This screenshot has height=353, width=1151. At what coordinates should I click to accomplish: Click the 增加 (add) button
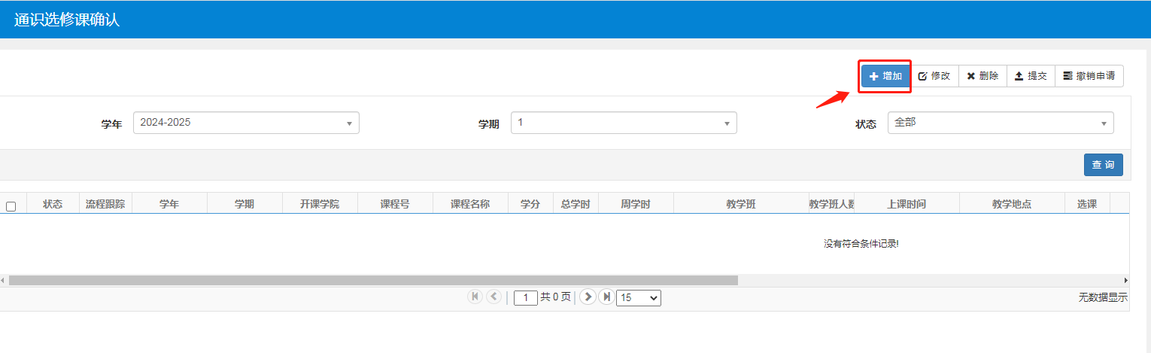click(x=885, y=76)
